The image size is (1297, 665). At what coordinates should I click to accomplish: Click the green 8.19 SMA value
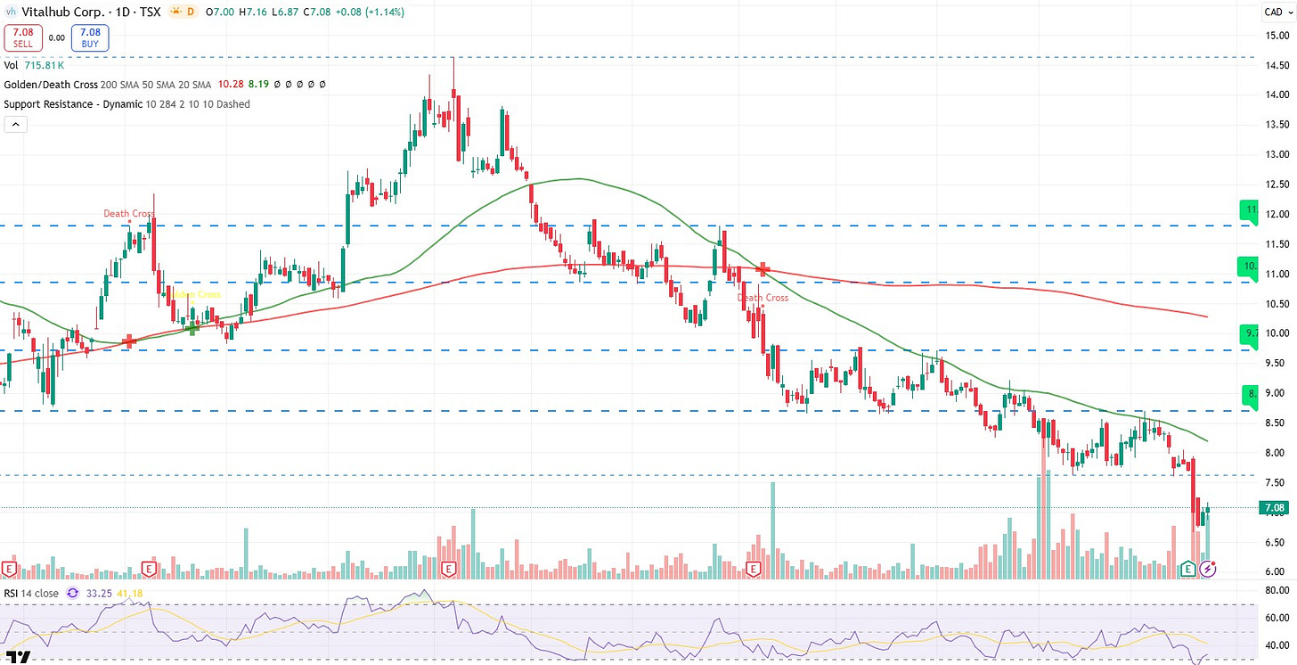coord(259,84)
